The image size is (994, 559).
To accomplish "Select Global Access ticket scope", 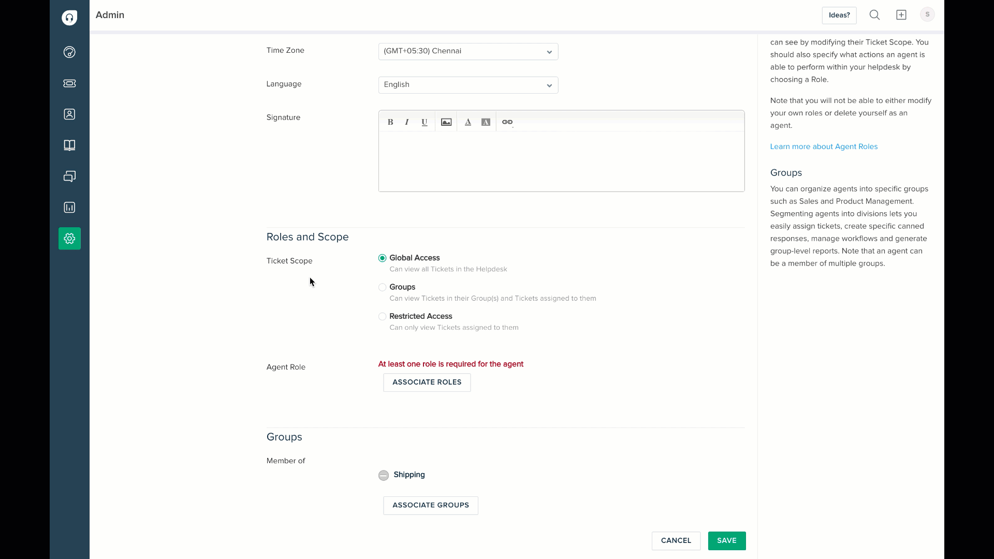I will coord(382,258).
